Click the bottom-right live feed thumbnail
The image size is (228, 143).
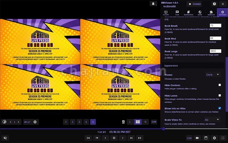(x=120, y=87)
